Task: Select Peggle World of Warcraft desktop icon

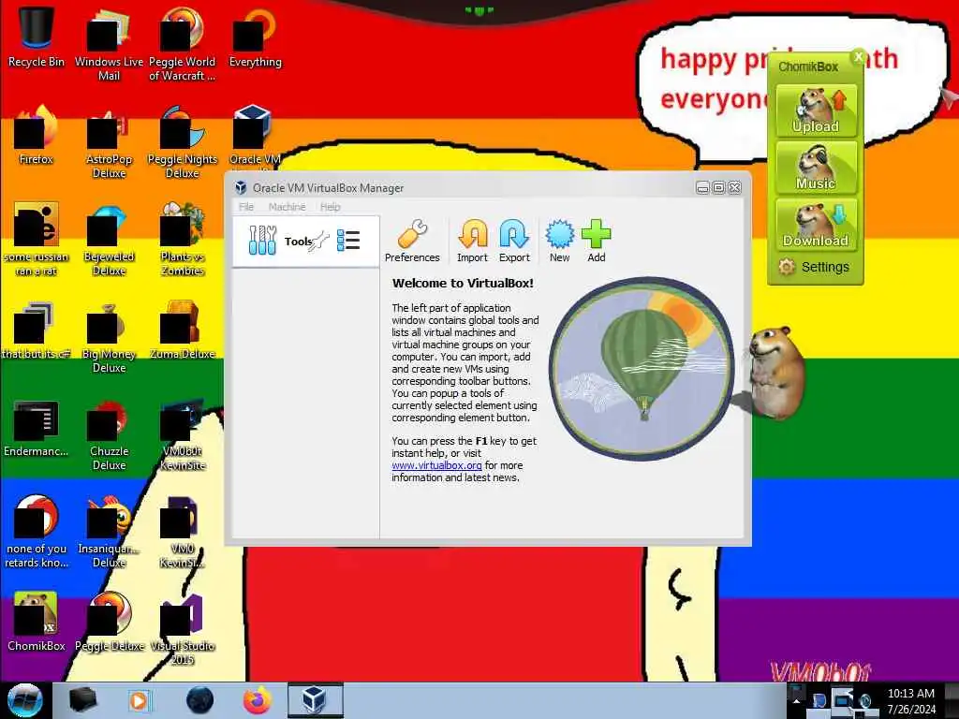Action: pos(183,44)
